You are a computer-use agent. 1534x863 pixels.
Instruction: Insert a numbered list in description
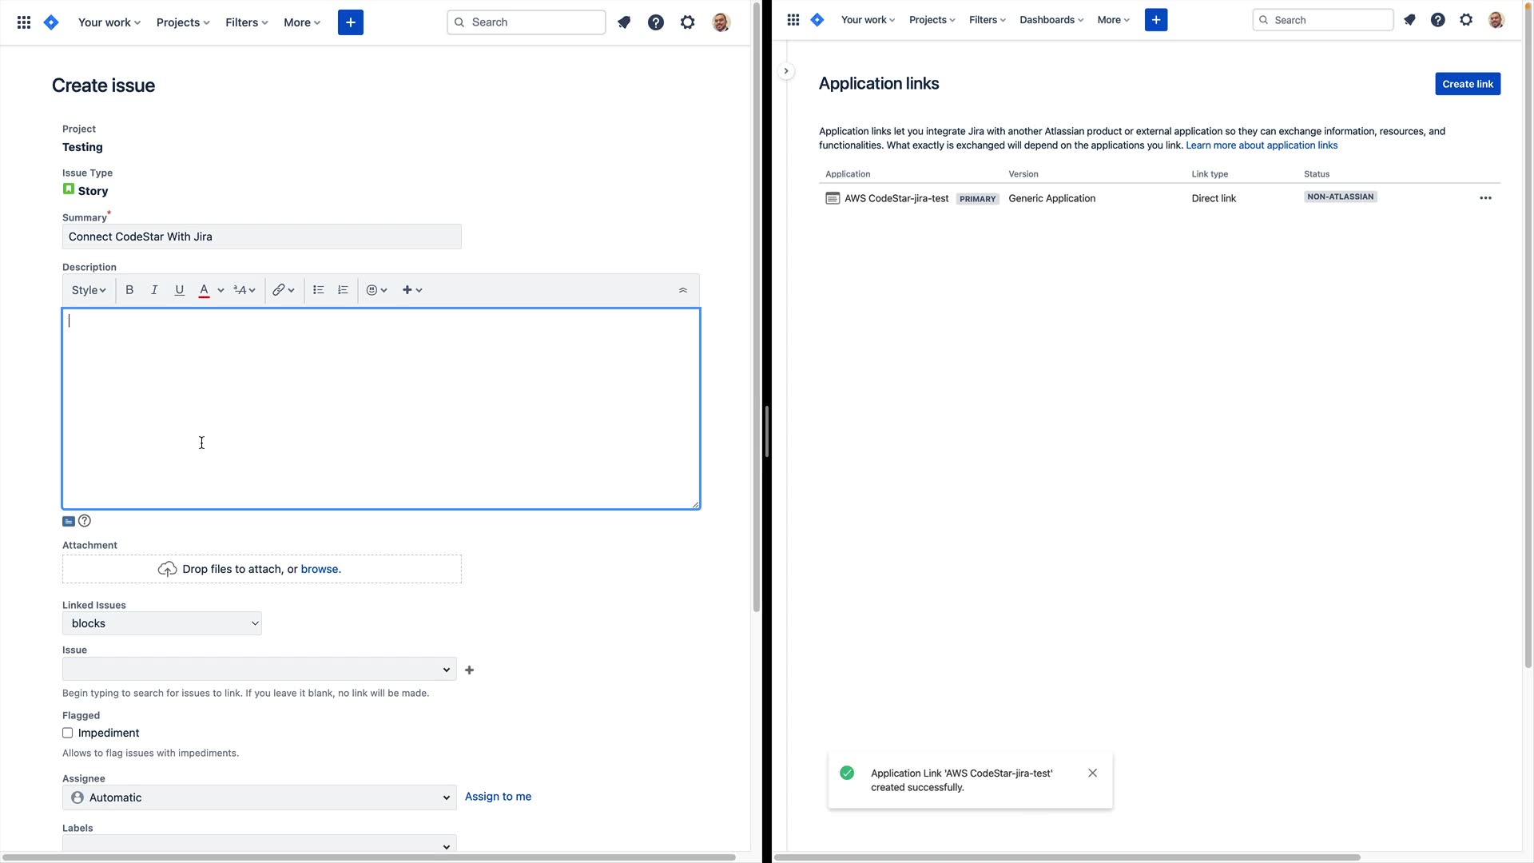(x=343, y=290)
